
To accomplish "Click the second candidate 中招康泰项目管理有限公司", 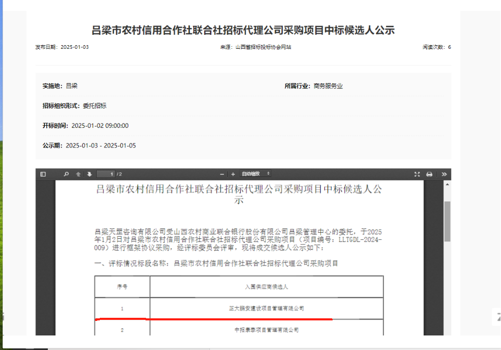I will pyautogui.click(x=266, y=330).
